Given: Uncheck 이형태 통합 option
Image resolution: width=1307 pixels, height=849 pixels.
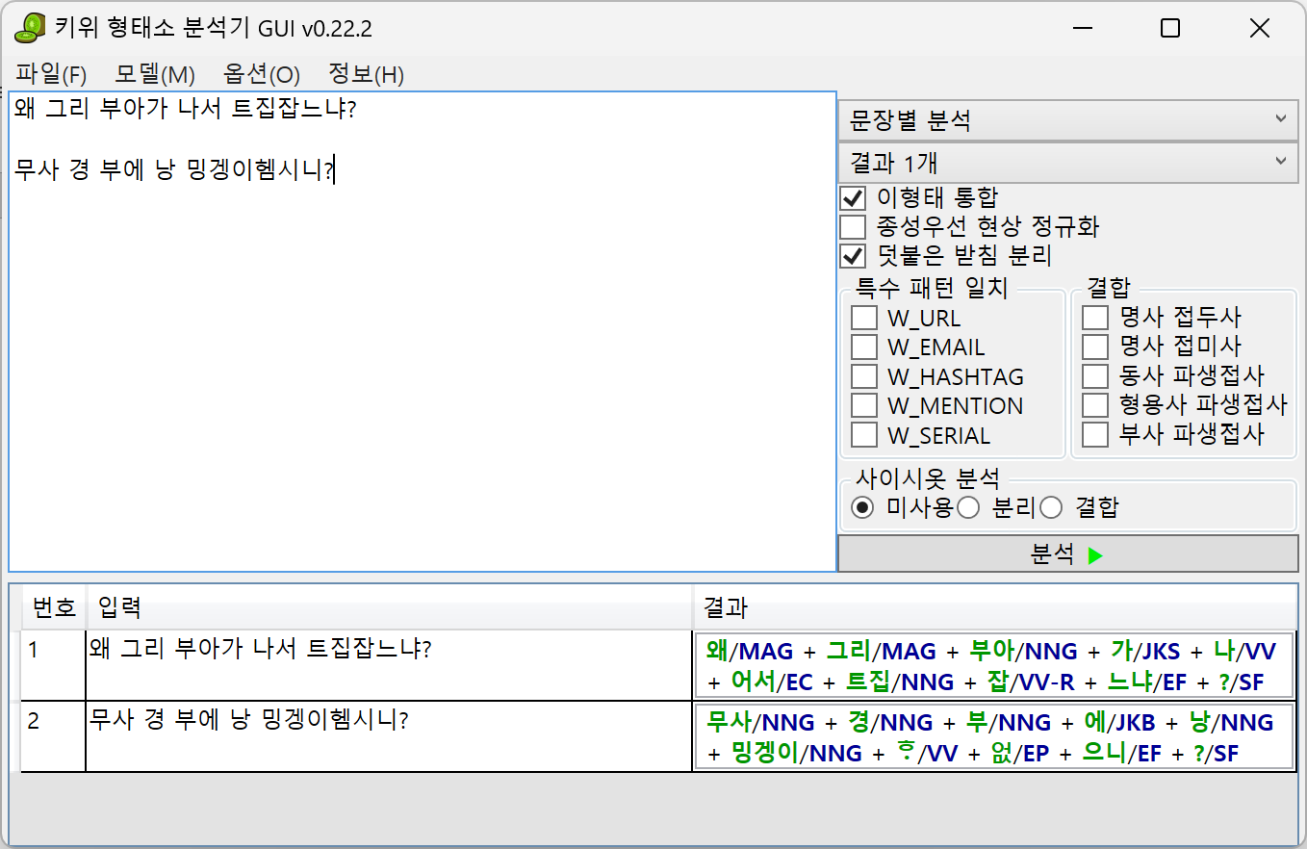Looking at the screenshot, I should (x=853, y=198).
